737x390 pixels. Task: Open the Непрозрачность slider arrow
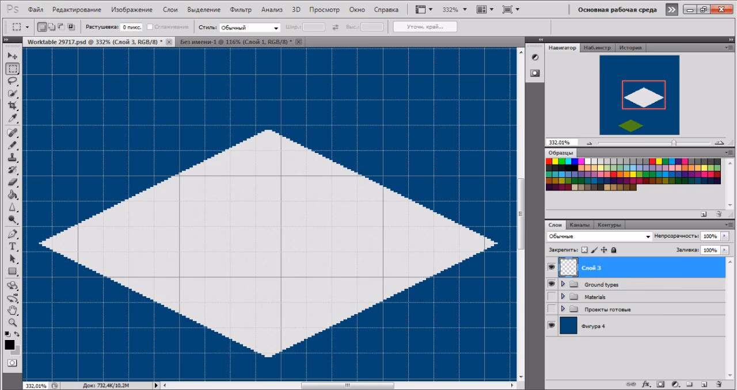724,236
